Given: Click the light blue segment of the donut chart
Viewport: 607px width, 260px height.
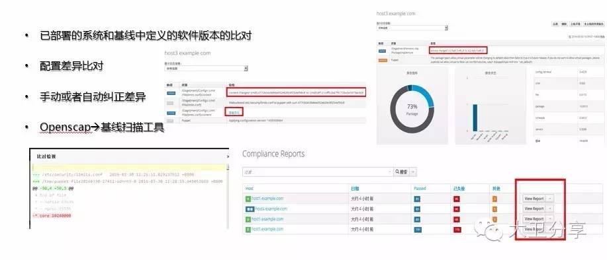Looking at the screenshot, I should [426, 94].
